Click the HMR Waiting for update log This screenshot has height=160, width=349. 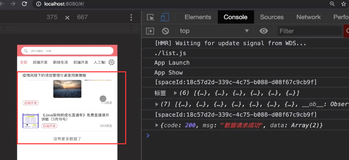231,43
